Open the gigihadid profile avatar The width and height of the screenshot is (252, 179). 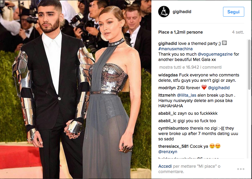[x=164, y=12]
